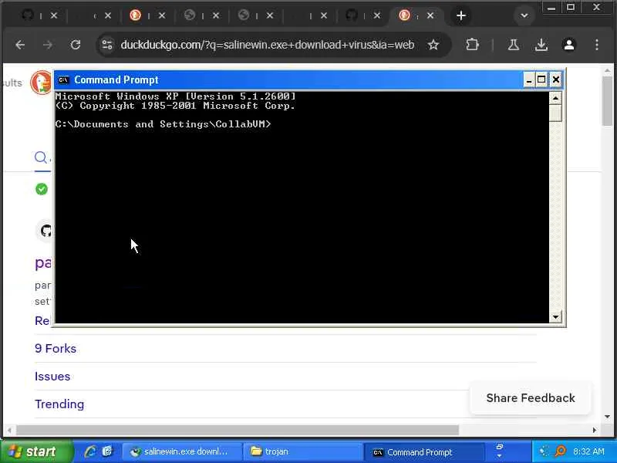
Task: Close the second blank-icon tab
Action: click(108, 15)
